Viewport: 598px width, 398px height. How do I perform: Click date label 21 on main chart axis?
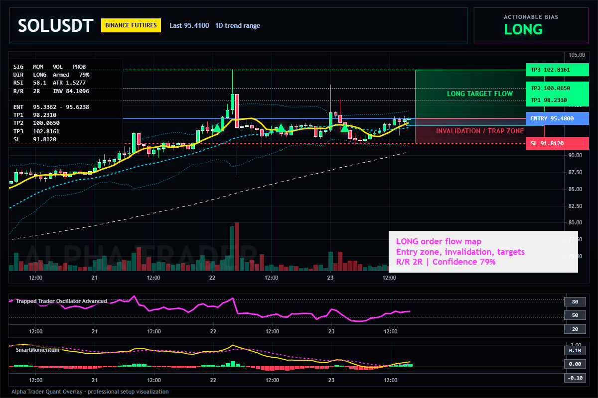(95, 278)
